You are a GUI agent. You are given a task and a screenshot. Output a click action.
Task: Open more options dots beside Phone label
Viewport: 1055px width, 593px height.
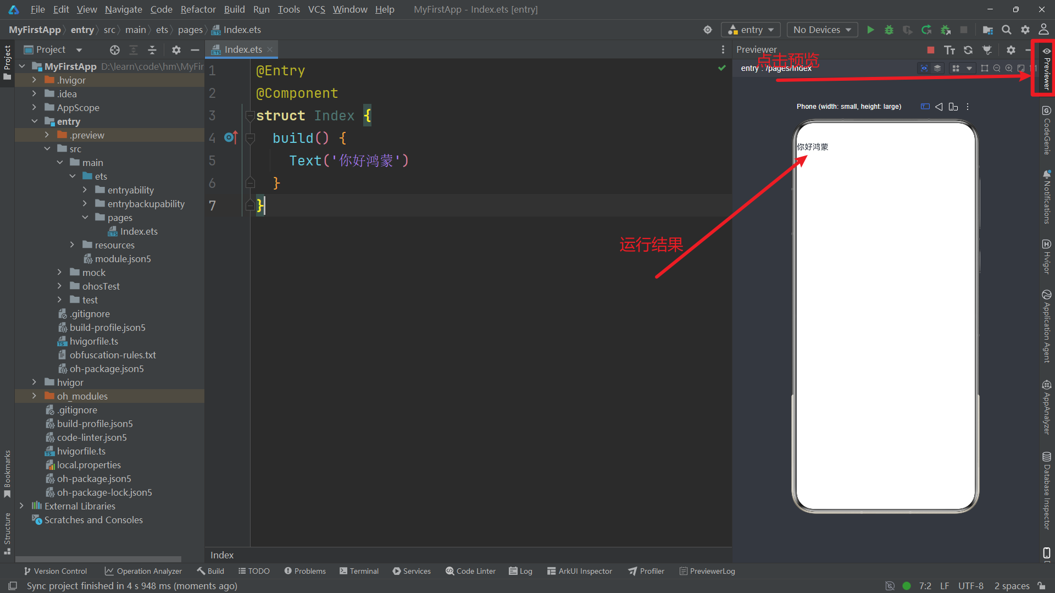pyautogui.click(x=968, y=107)
